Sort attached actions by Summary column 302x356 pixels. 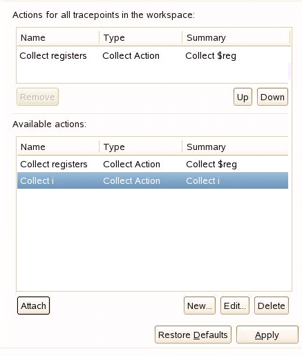[236, 37]
